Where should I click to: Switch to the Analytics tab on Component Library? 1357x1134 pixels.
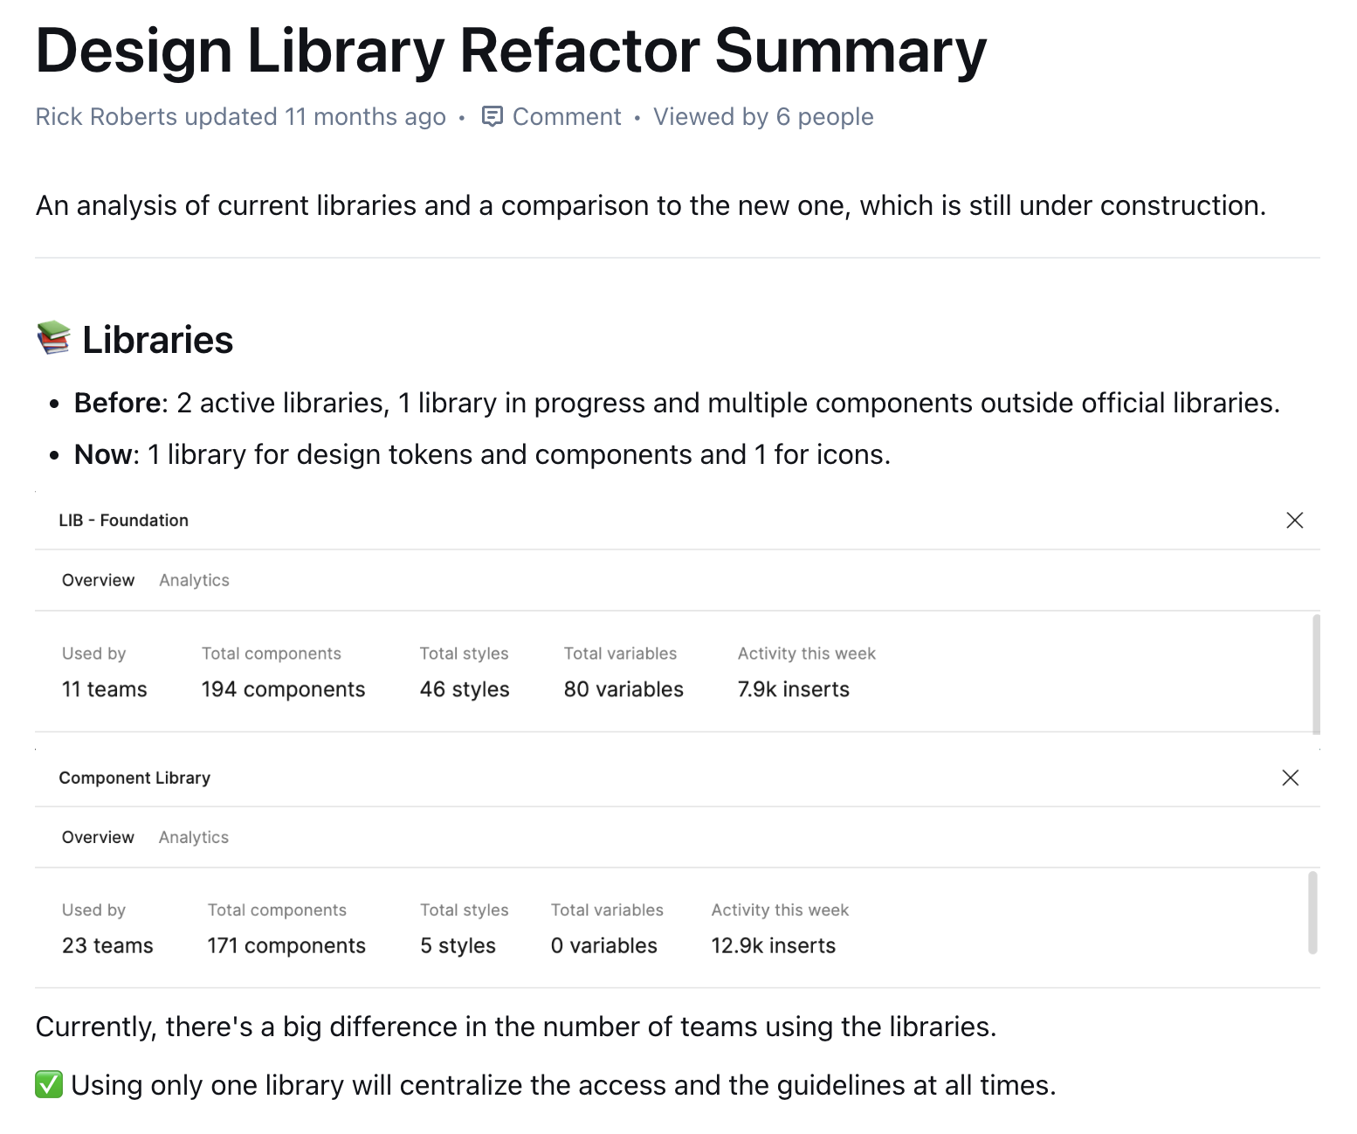193,837
